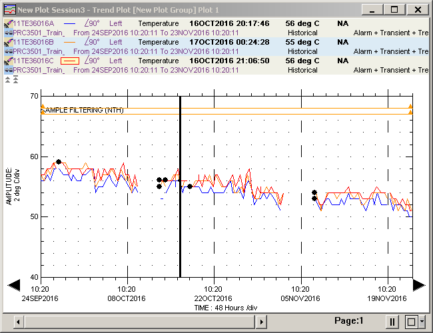Open the plot layout dropdown arrow
The width and height of the screenshot is (433, 333).
(422, 322)
